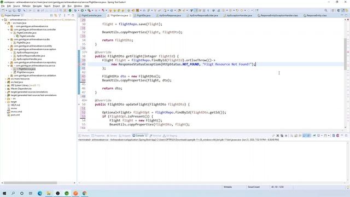Click the Collapse All icon in Project Explorer

51,15
